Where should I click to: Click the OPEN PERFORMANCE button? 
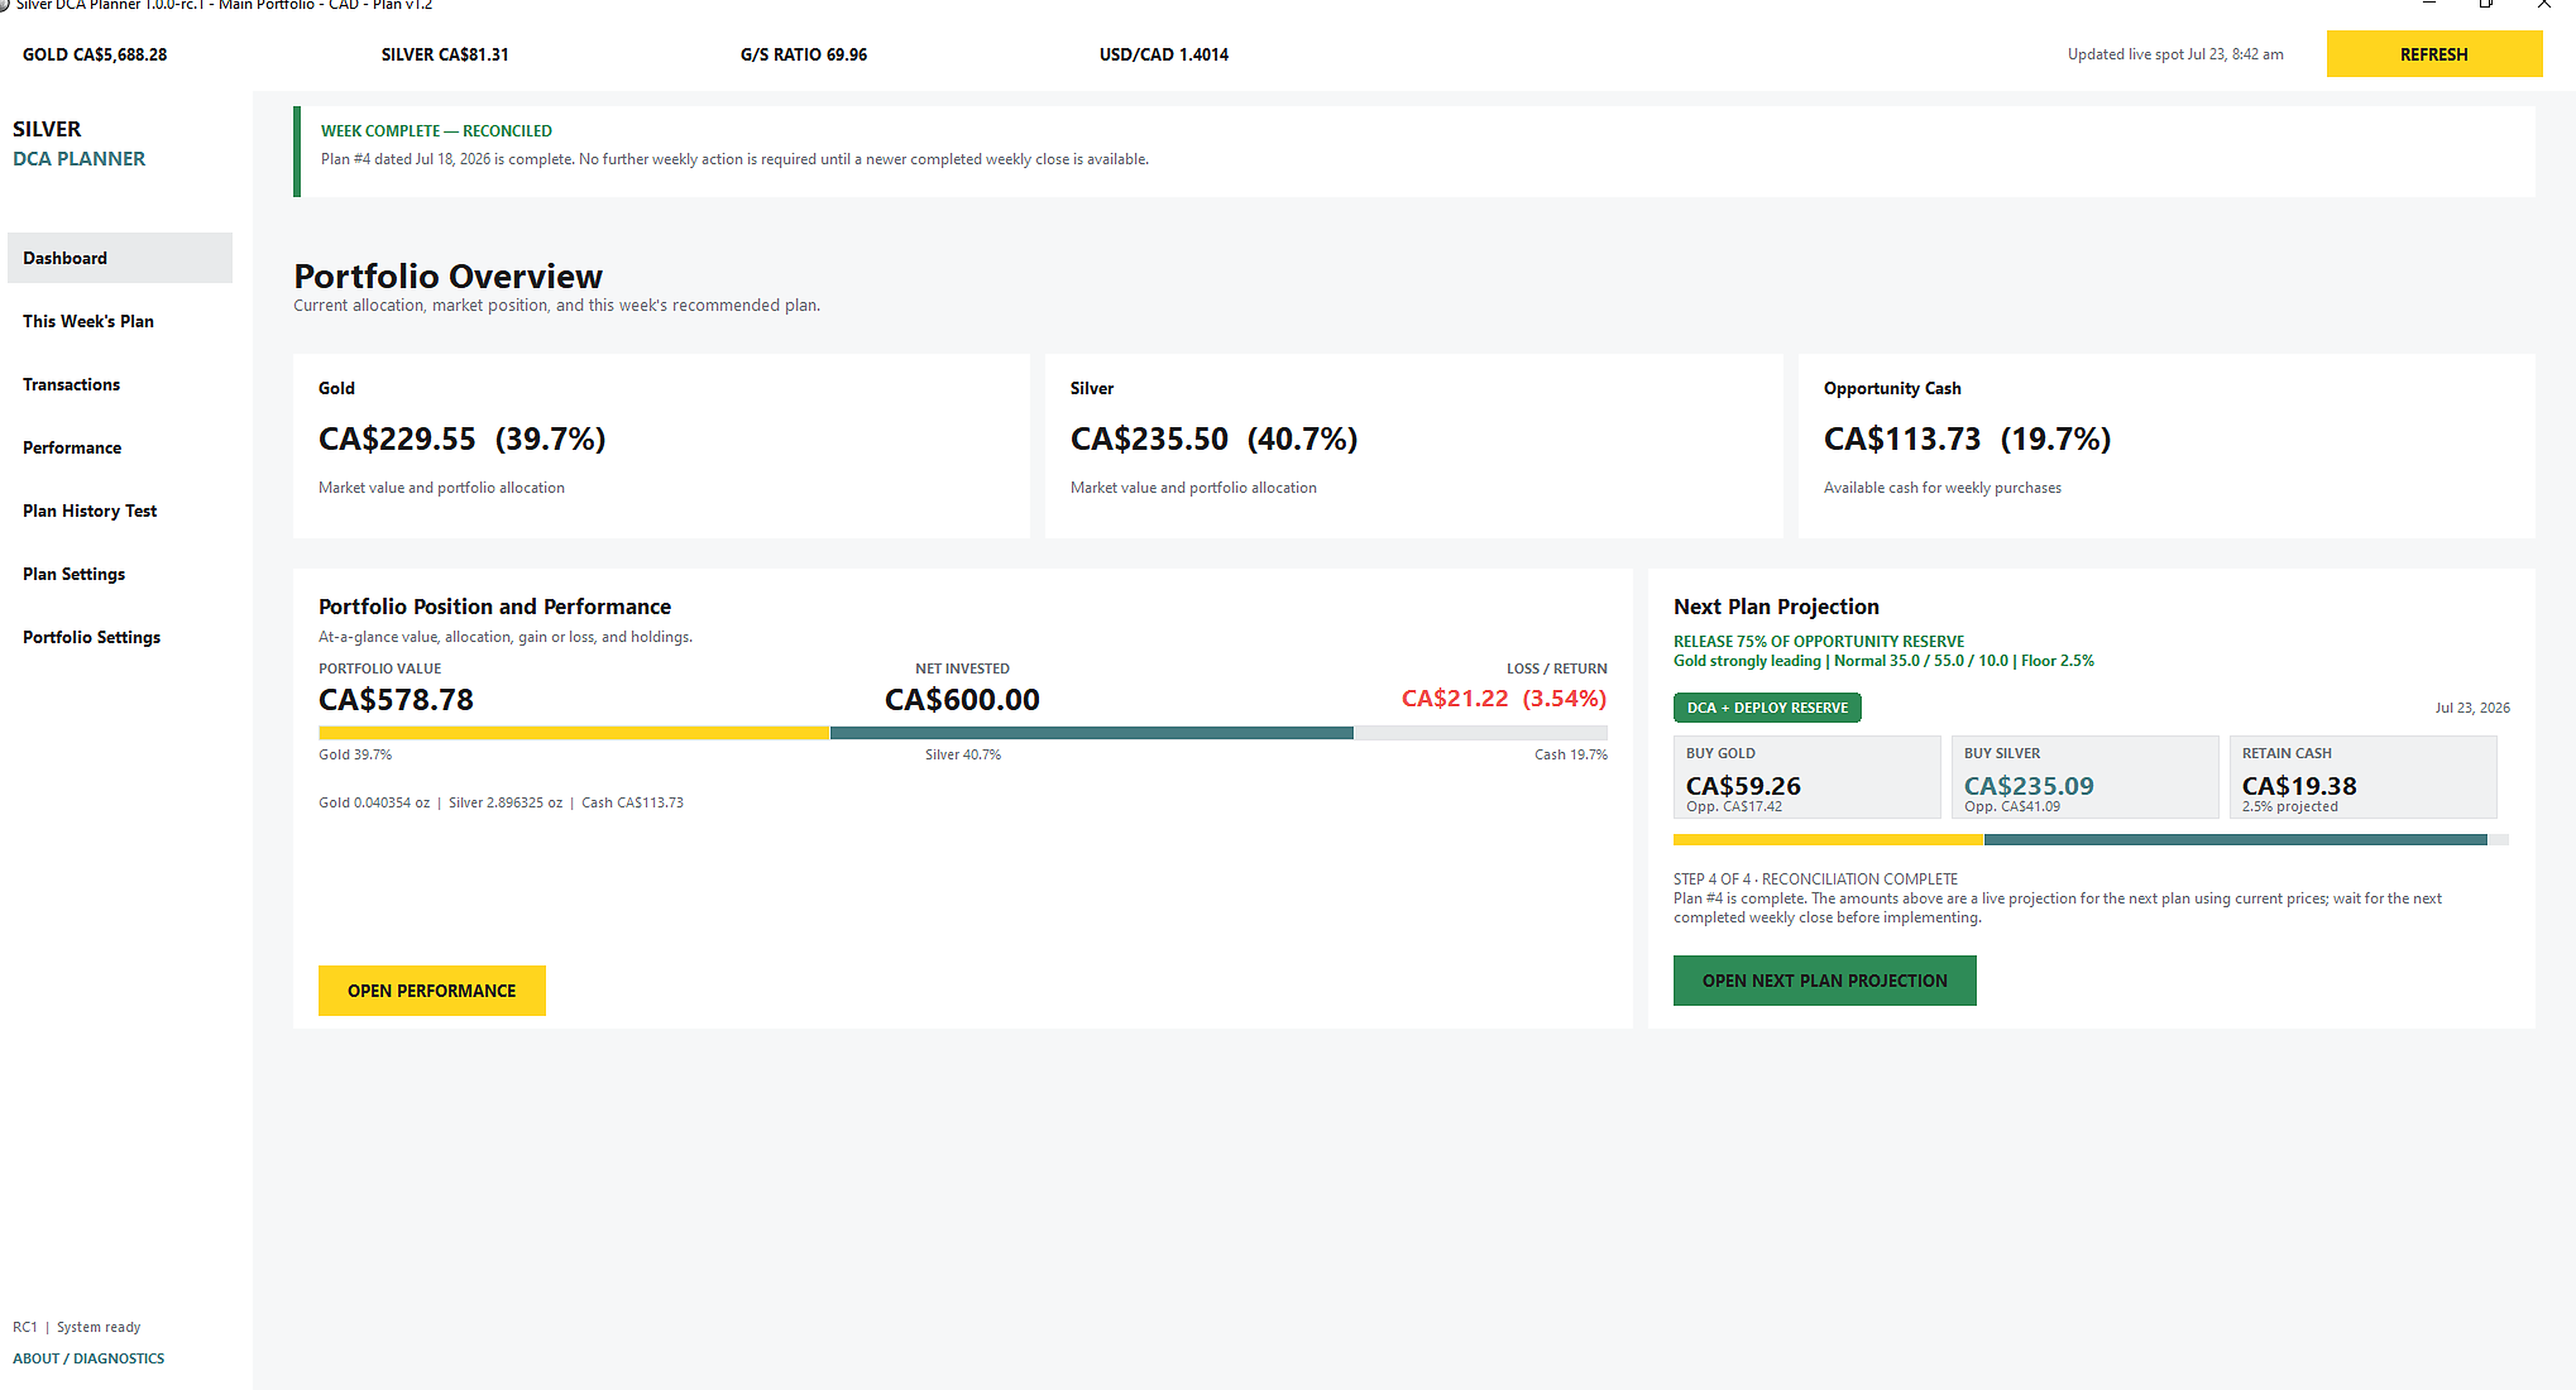(x=431, y=990)
